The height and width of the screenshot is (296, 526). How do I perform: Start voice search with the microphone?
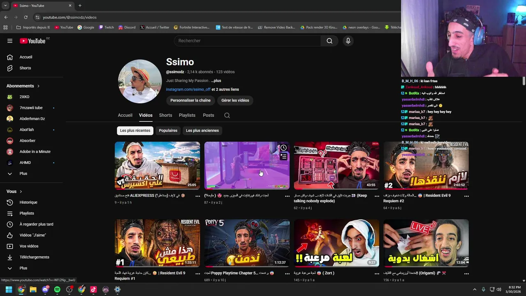[348, 41]
